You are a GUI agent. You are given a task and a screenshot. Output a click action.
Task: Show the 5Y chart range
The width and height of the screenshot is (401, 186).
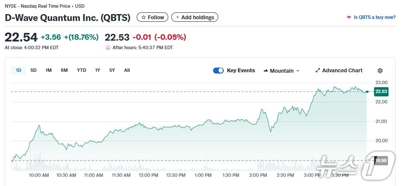(x=112, y=70)
